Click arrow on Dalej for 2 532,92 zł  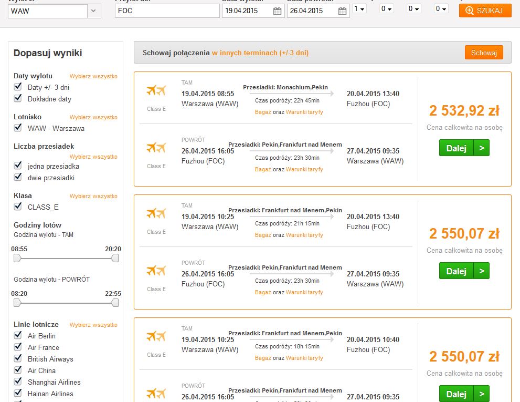tap(482, 148)
